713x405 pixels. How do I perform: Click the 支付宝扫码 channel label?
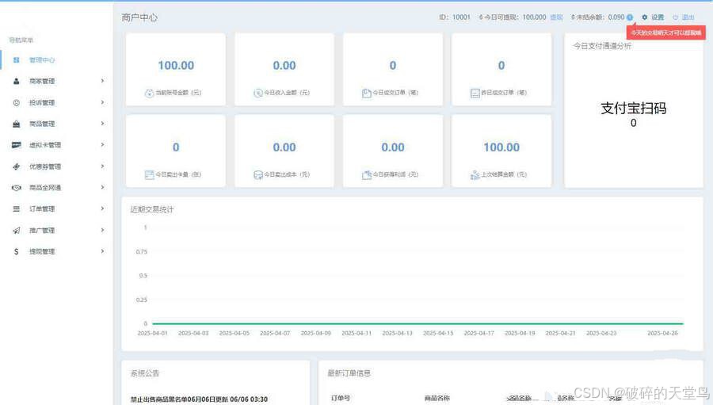click(634, 109)
